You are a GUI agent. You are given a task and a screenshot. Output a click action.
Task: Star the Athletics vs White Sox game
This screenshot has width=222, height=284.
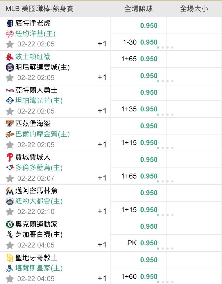(x=10, y=245)
